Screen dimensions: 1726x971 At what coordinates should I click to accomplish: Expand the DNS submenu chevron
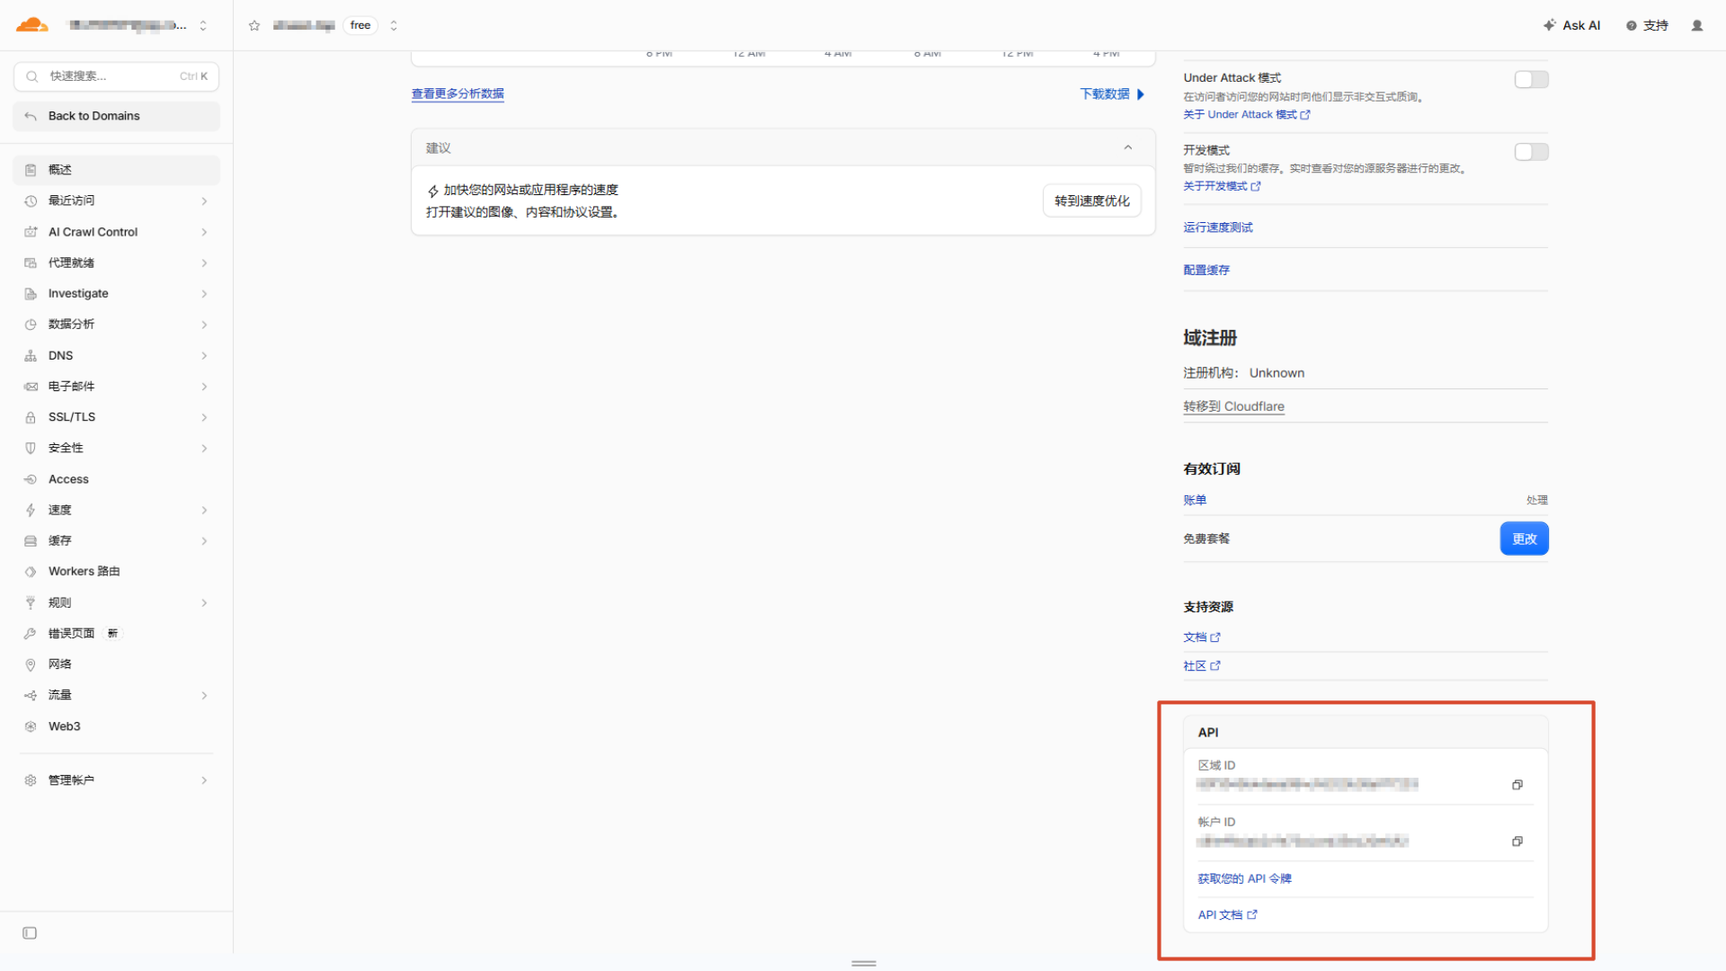coord(204,356)
